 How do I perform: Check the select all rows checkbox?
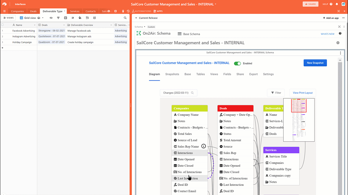[x=3, y=25]
